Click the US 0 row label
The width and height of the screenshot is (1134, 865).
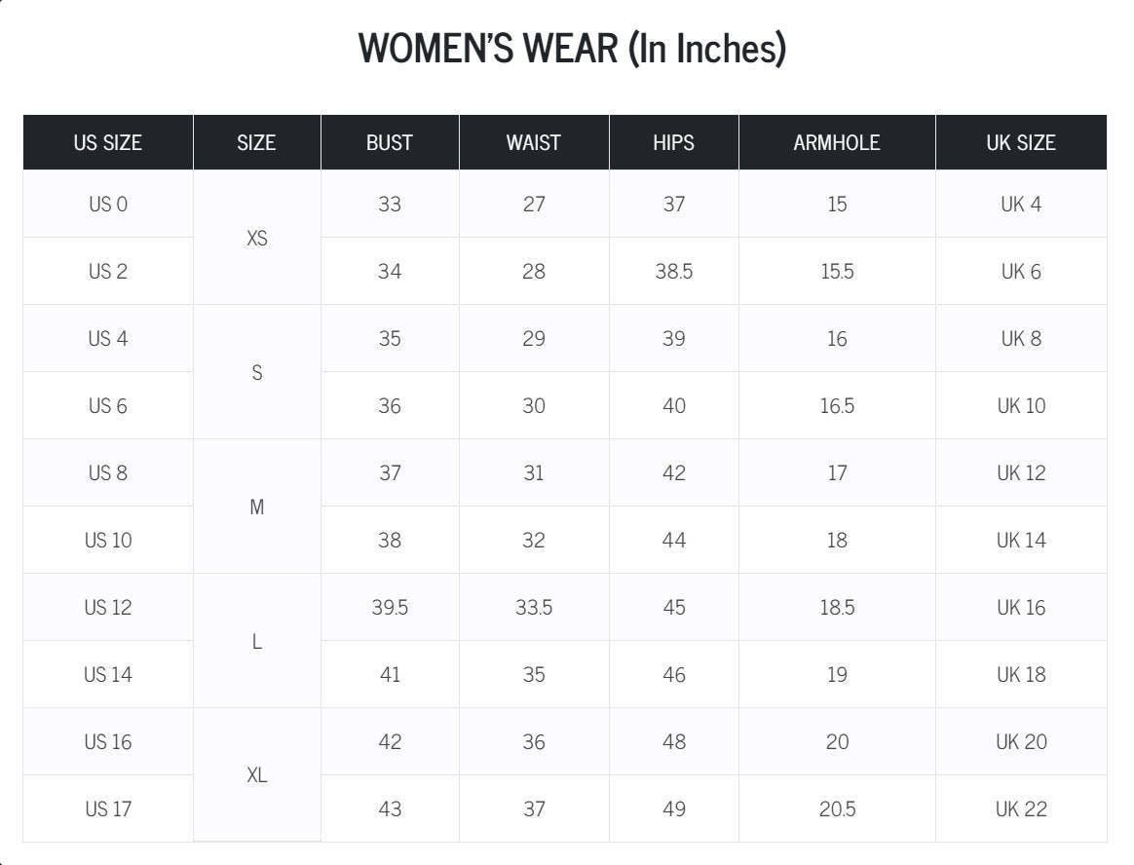[x=108, y=204]
